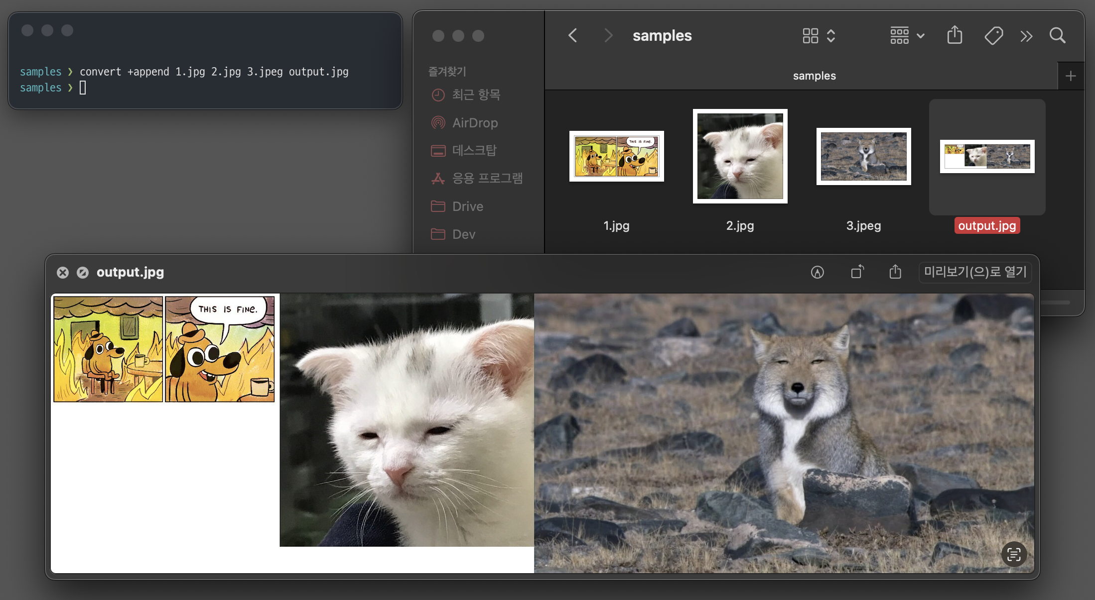Viewport: 1095px width, 600px height.
Task: Open 최근 항목 in sidebar
Action: pos(476,95)
